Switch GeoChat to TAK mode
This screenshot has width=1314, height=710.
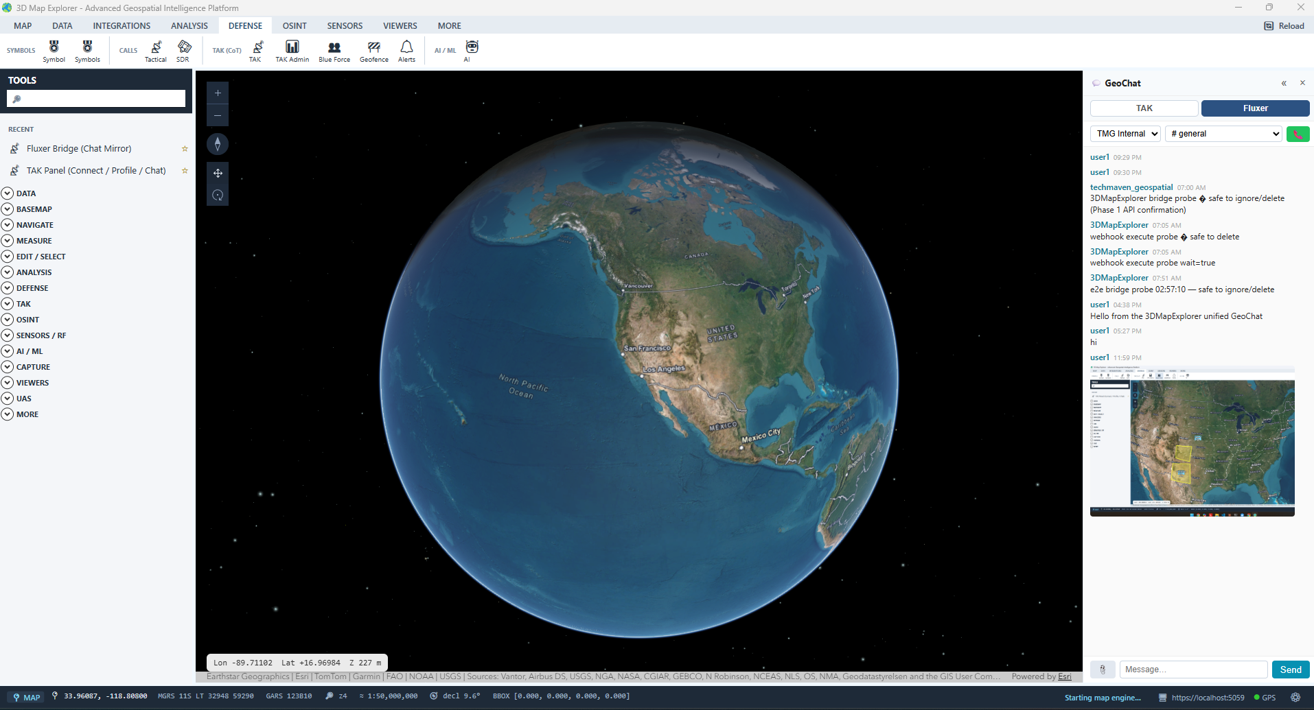[x=1144, y=108]
